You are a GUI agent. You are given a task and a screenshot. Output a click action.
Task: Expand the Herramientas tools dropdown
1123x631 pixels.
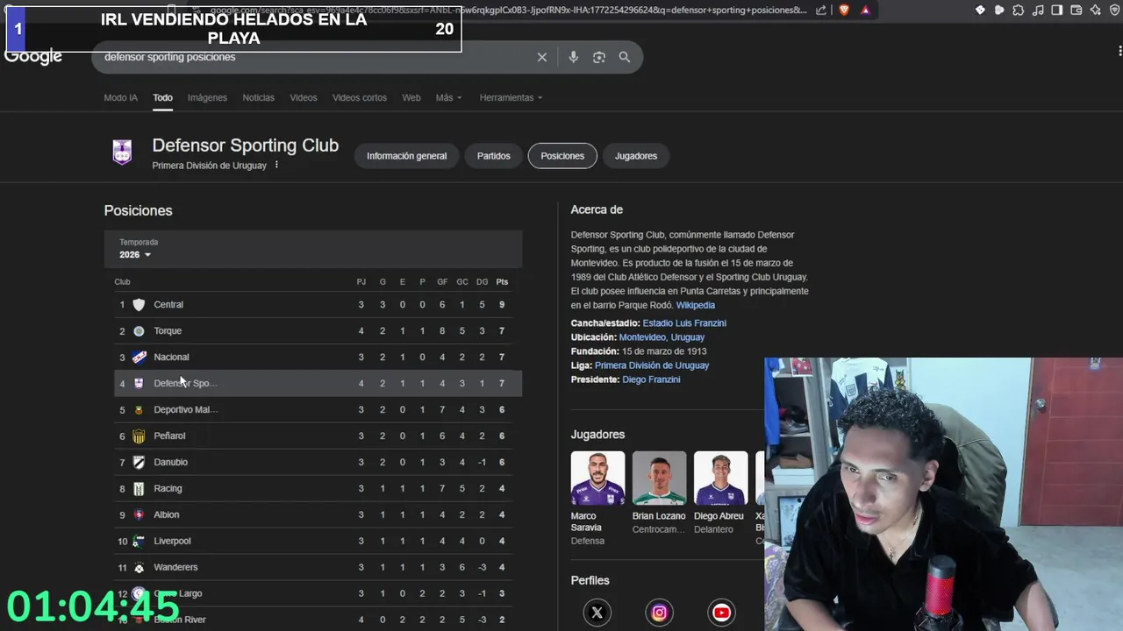point(511,97)
